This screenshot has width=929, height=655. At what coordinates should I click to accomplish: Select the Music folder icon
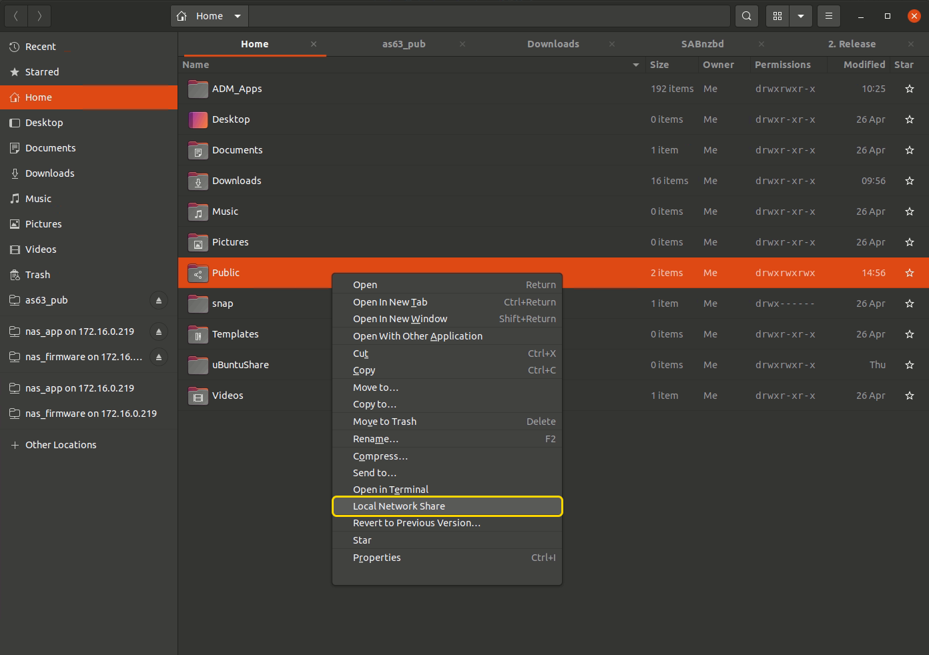coord(198,211)
